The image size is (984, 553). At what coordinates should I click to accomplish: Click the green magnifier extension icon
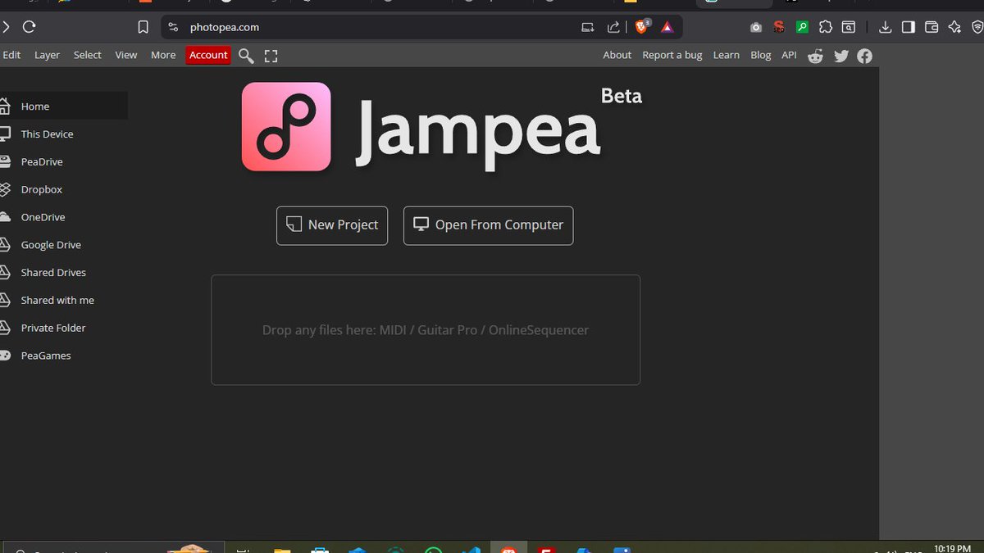(802, 27)
